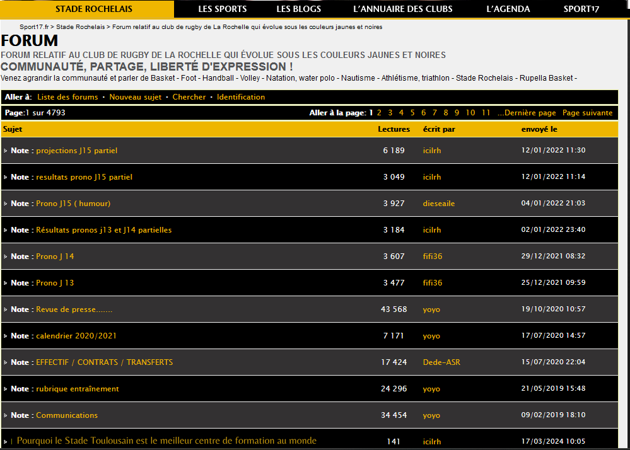Click the Identification login link
This screenshot has height=450, width=630.
coord(241,97)
